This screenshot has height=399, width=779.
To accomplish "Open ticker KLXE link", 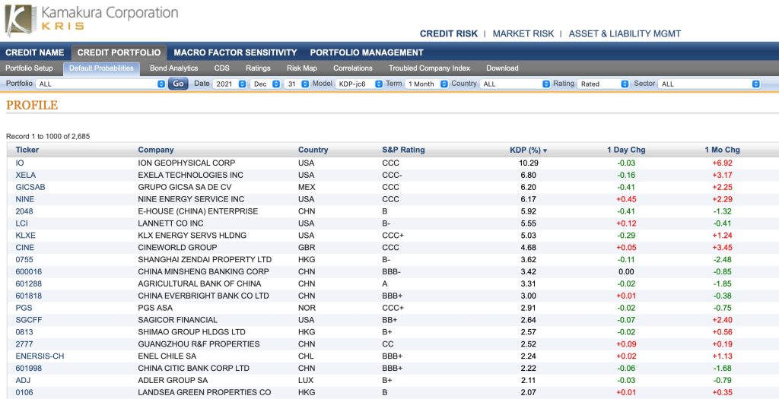I will pyautogui.click(x=25, y=236).
